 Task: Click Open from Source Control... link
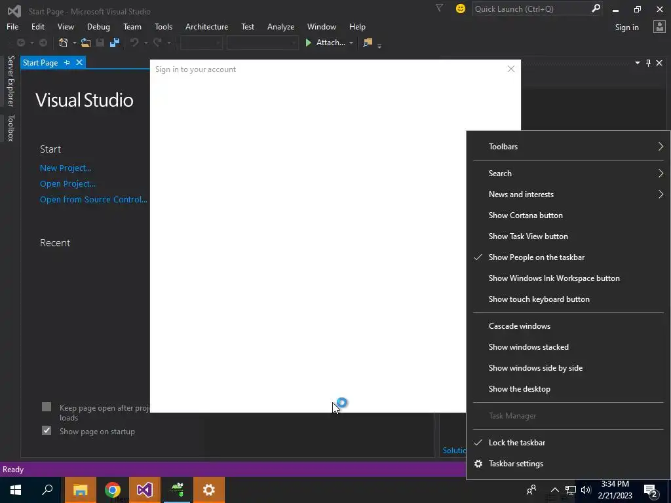coord(93,199)
